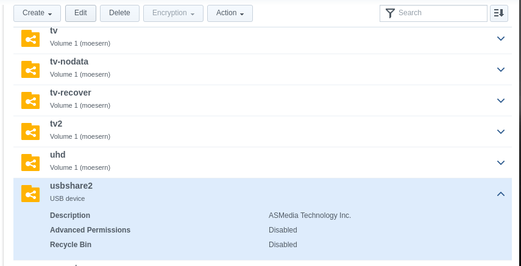
Task: Click the usbshare2 shared folder icon
Action: 30,194
